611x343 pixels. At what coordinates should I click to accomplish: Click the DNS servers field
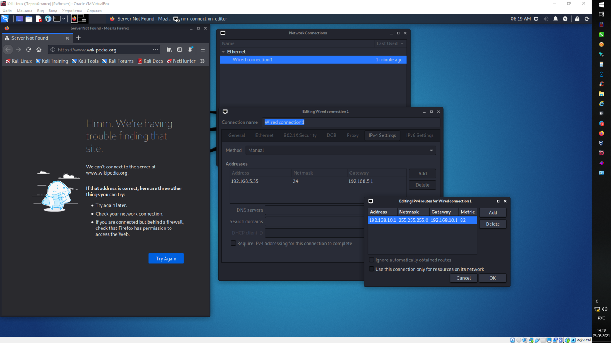tap(314, 210)
